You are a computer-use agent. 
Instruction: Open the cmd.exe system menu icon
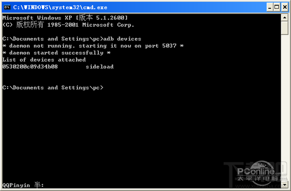pyautogui.click(x=7, y=7)
